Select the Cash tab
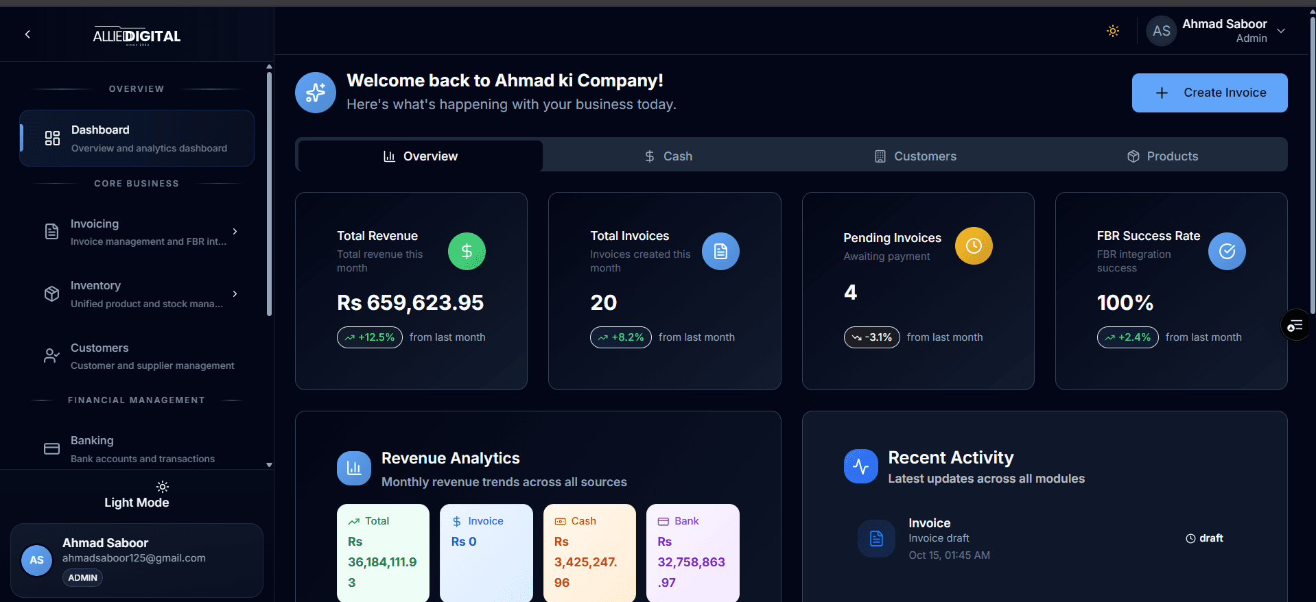The width and height of the screenshot is (1316, 602). (x=668, y=156)
